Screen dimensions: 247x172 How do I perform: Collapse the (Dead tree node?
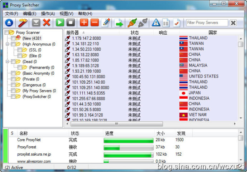(x=7, y=62)
